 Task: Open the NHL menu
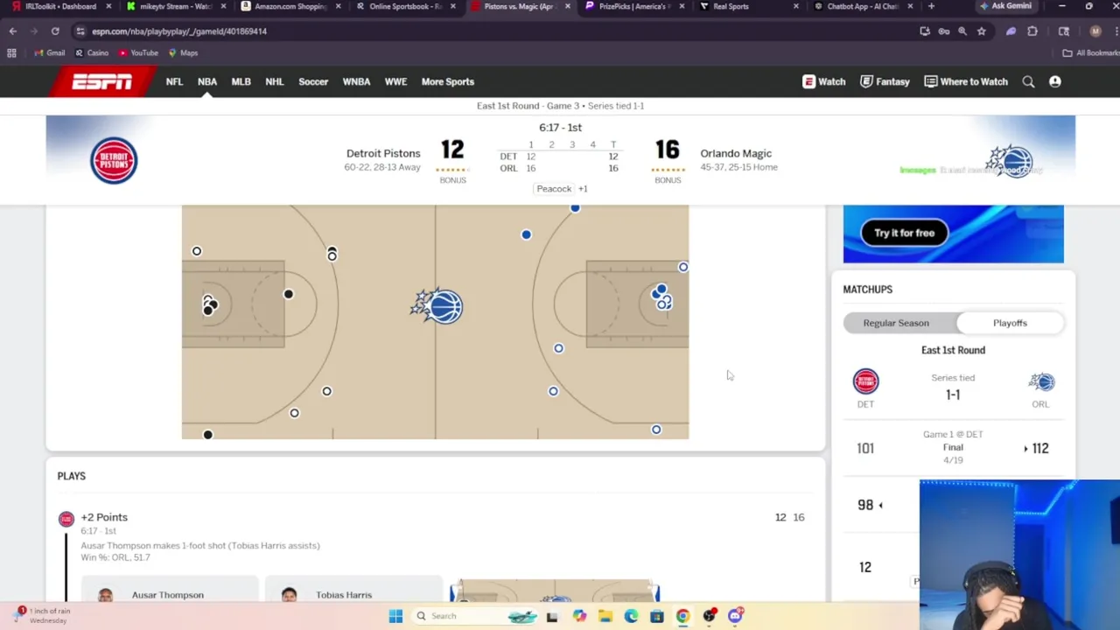(275, 81)
